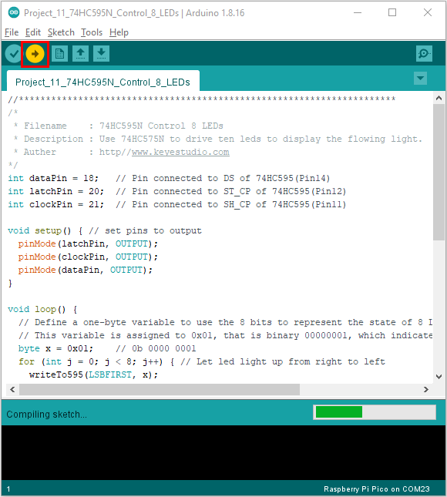This screenshot has height=497, width=447.
Task: Click the line 'int clockPin = 21;'
Action: (55, 204)
